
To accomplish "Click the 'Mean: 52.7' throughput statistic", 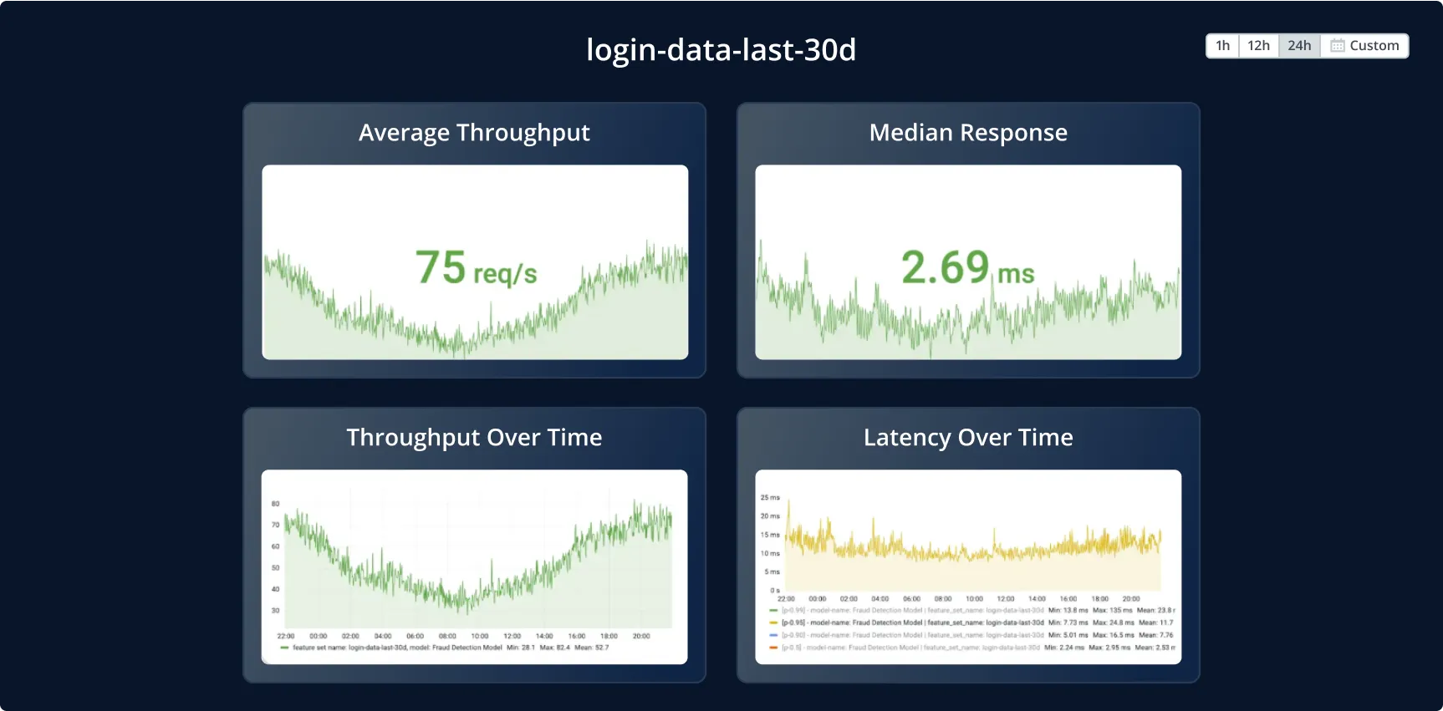I will click(x=592, y=648).
